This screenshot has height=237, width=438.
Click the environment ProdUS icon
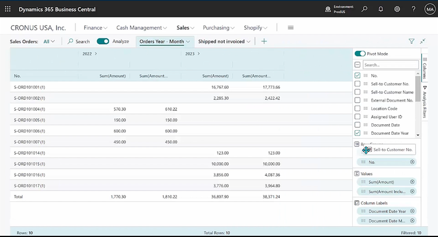[x=328, y=9]
